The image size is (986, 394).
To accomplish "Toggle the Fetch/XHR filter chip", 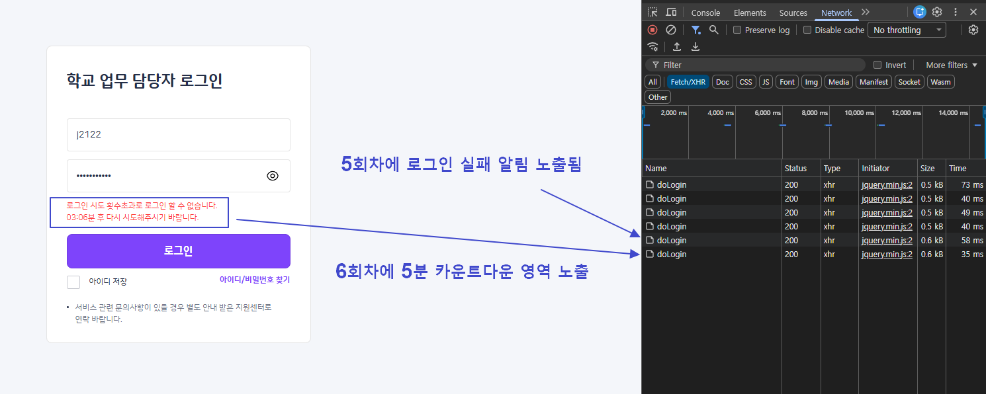I will click(x=688, y=82).
